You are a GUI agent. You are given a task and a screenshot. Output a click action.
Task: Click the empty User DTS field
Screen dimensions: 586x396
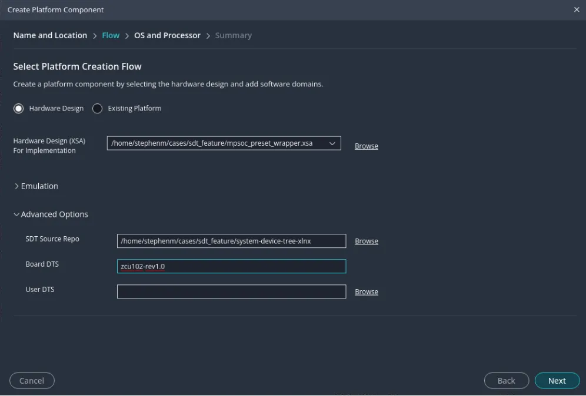point(231,291)
